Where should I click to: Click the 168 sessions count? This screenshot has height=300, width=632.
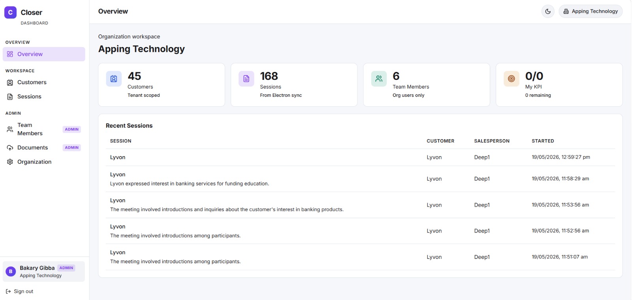269,76
